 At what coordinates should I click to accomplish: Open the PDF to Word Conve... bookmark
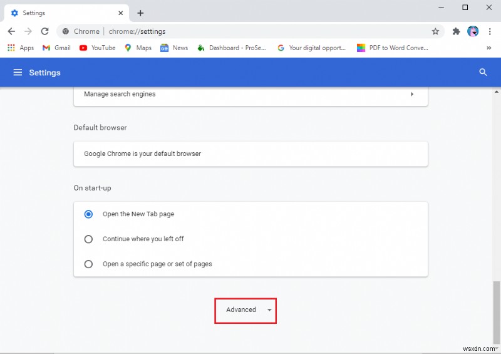[393, 48]
